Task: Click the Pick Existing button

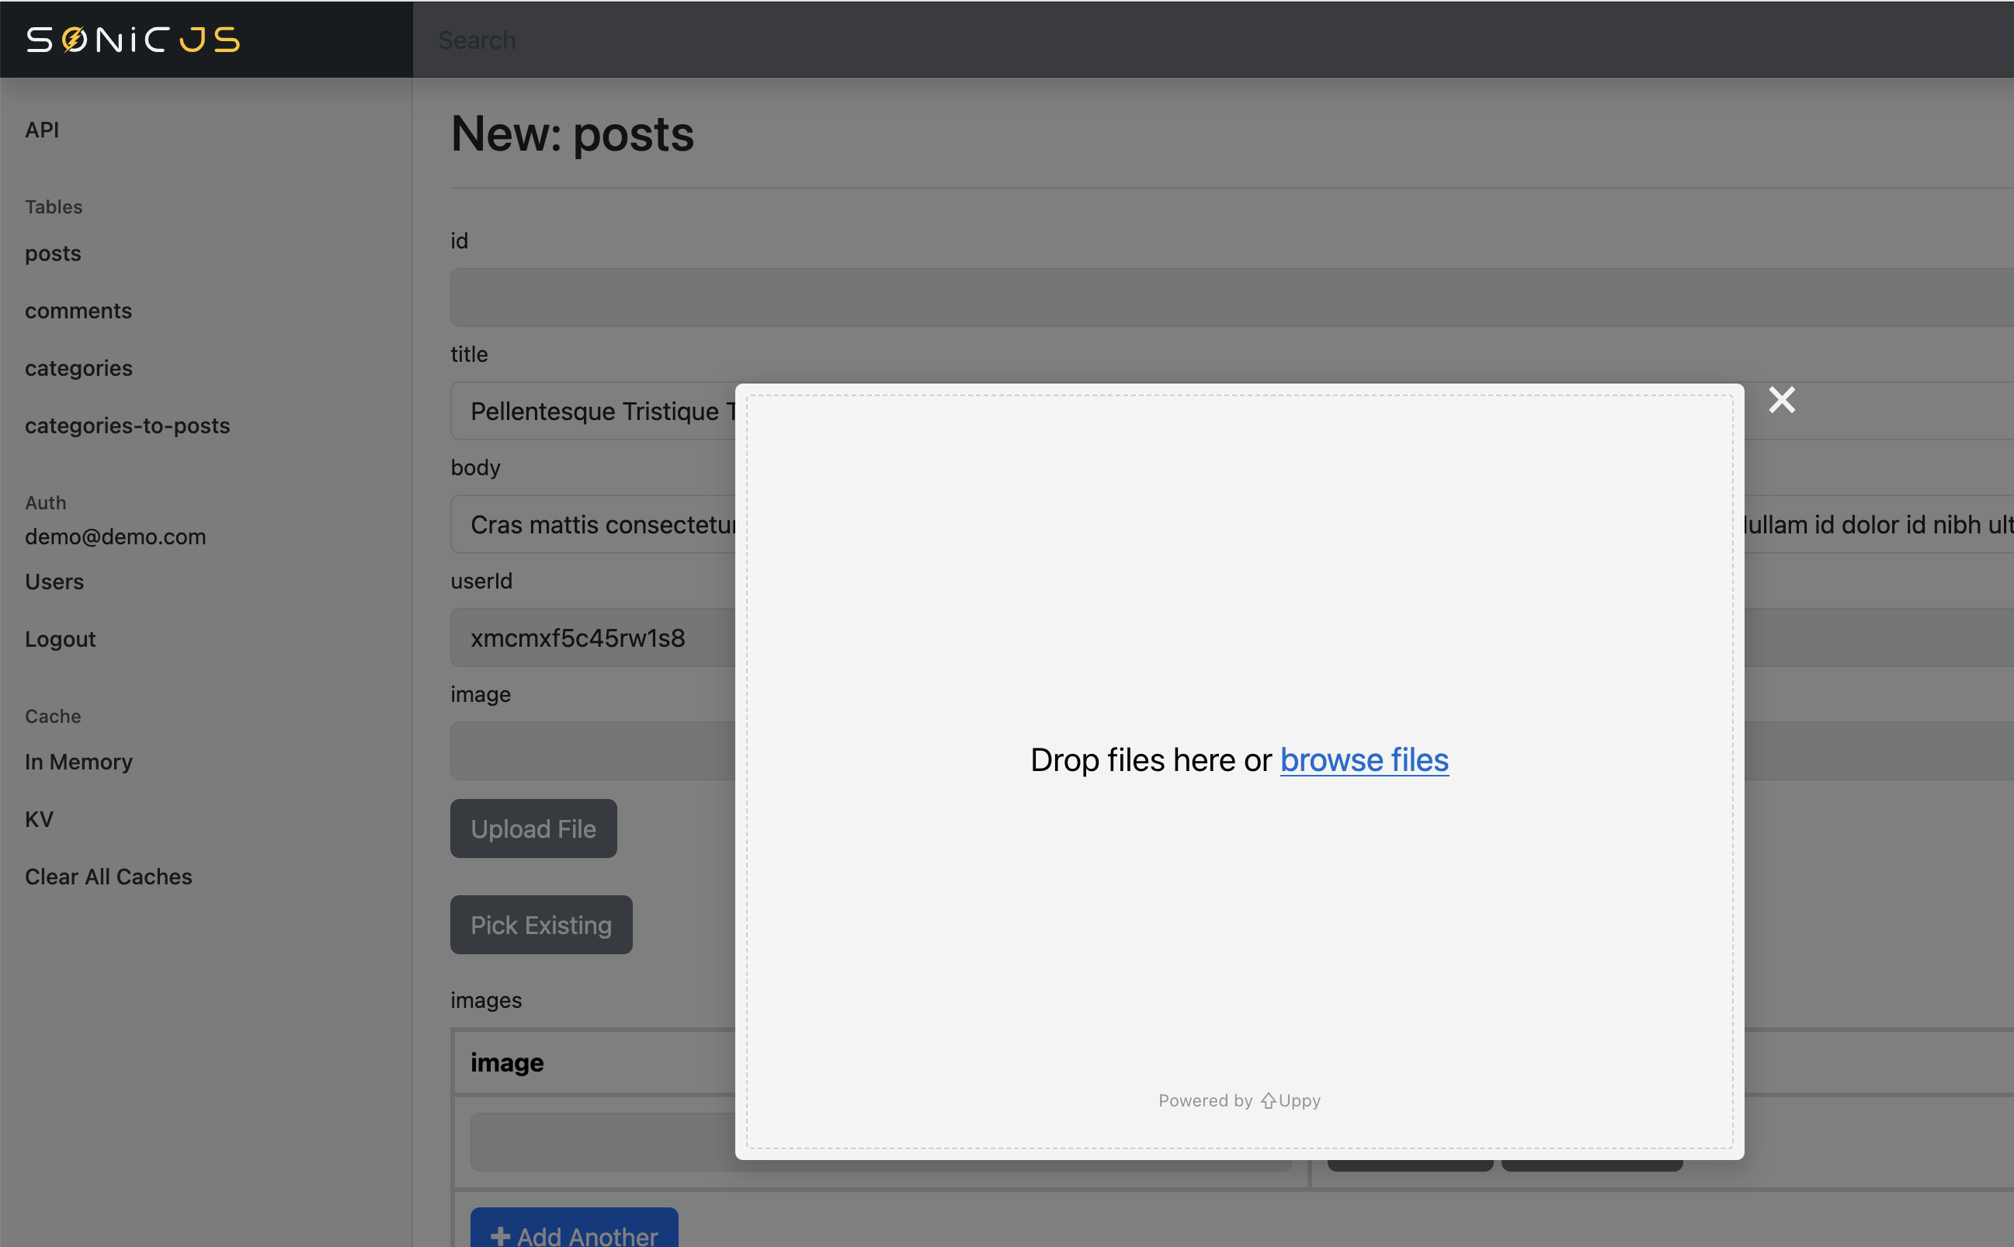Action: (540, 925)
